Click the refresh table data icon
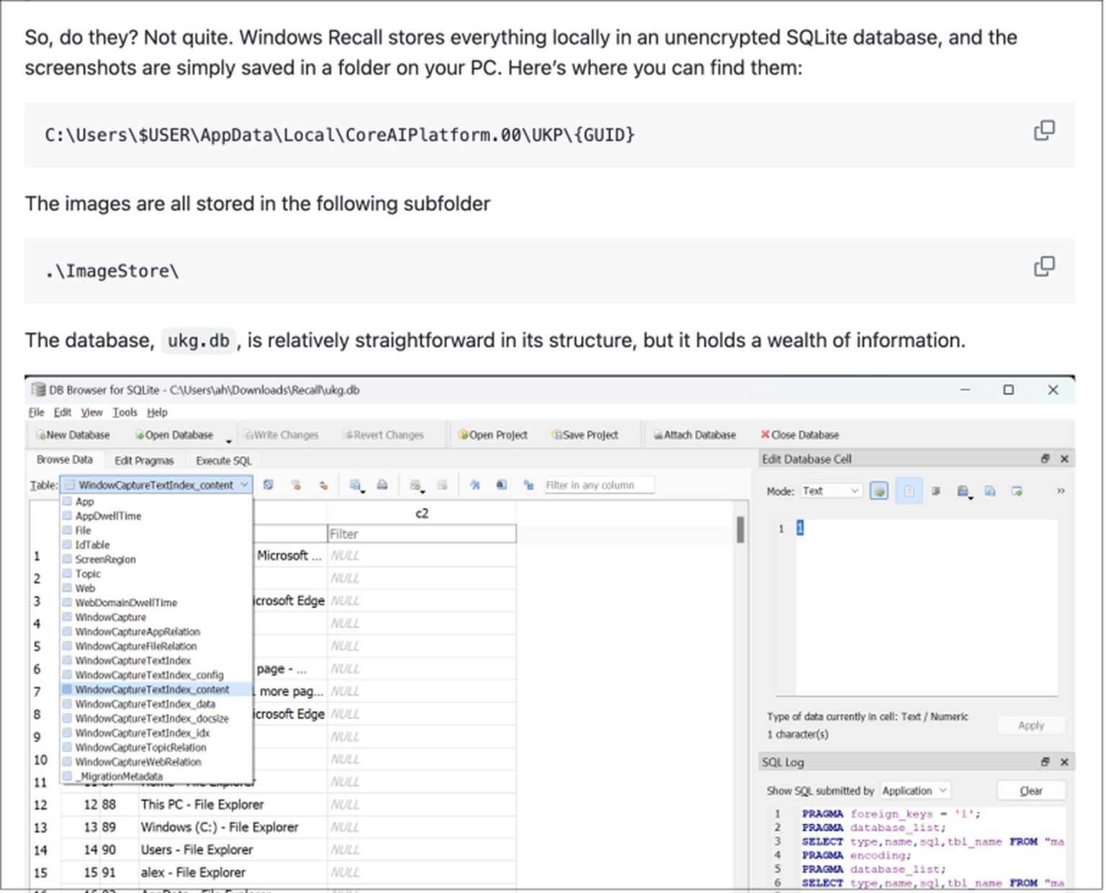Image resolution: width=1106 pixels, height=893 pixels. pyautogui.click(x=268, y=485)
